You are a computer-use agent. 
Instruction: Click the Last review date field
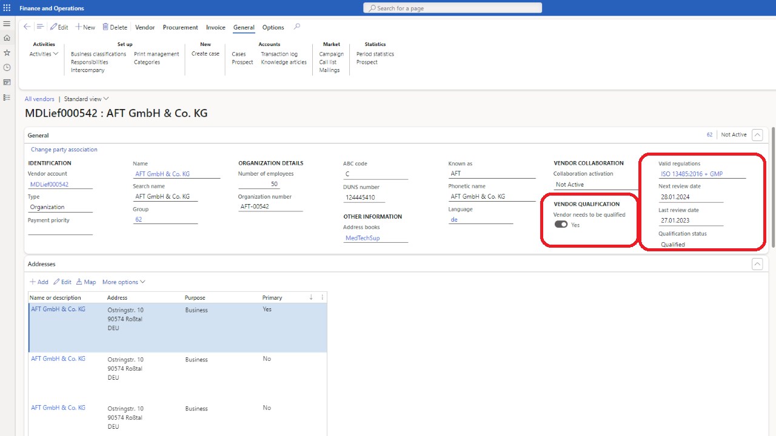(x=691, y=220)
